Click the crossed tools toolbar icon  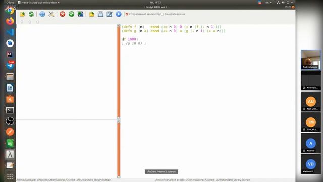coord(51,14)
